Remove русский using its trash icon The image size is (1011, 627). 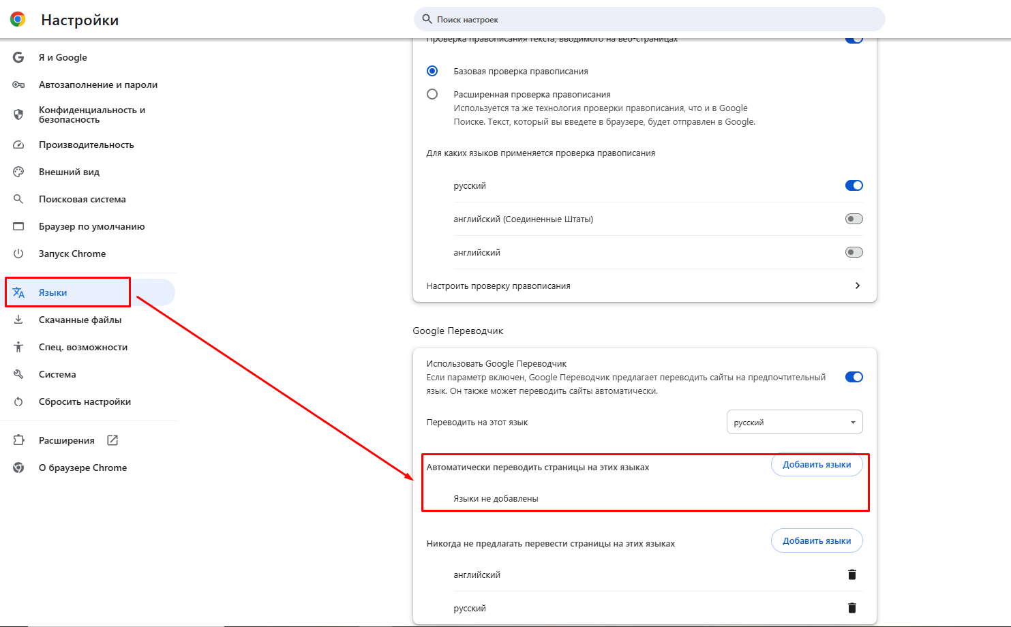pos(851,608)
